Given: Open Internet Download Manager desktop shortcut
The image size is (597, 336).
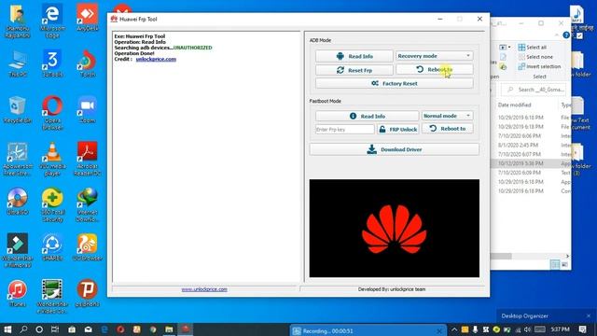Looking at the screenshot, I should coord(87,204).
